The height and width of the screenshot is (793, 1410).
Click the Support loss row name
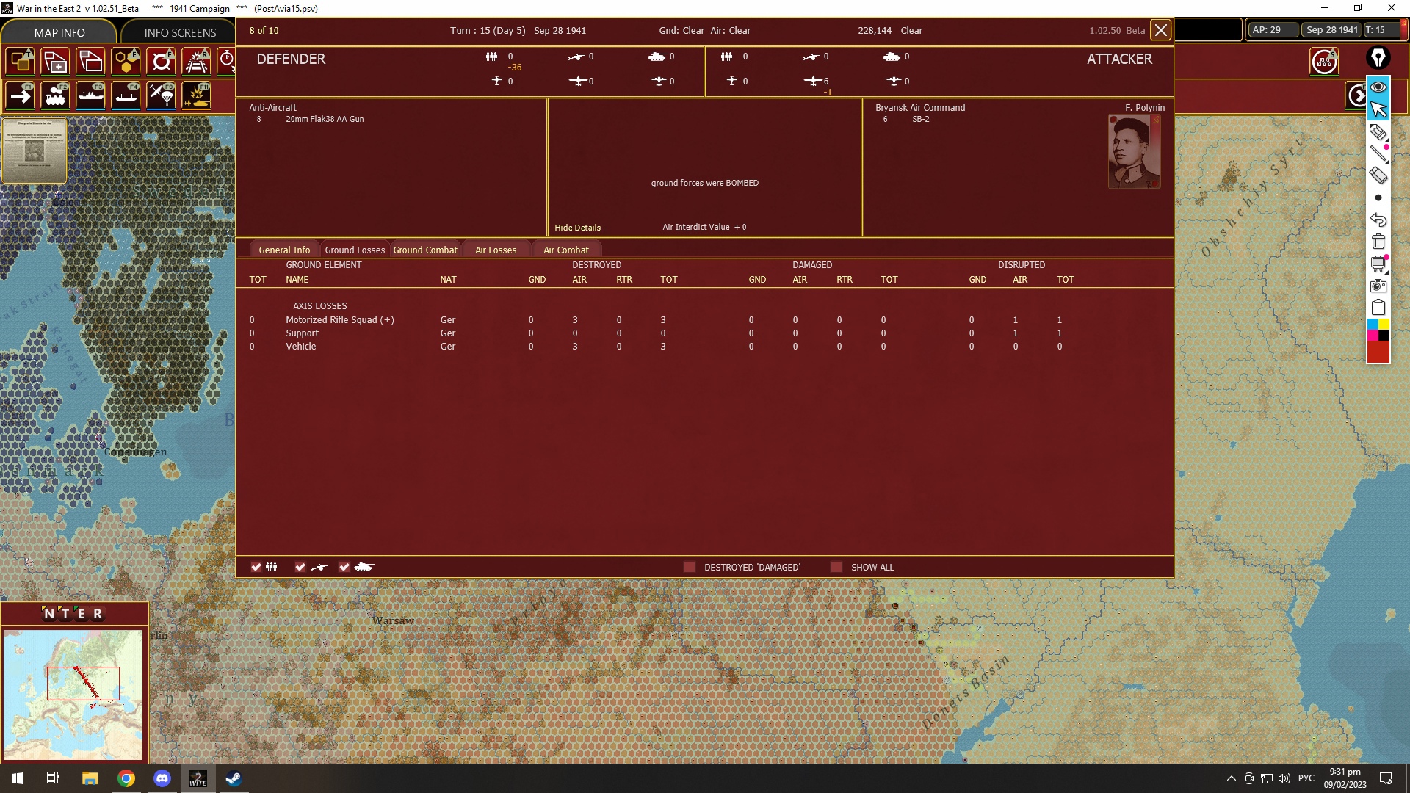[x=303, y=333]
